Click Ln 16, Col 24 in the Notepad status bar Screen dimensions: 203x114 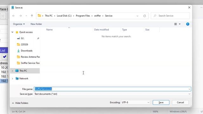coord(19,111)
